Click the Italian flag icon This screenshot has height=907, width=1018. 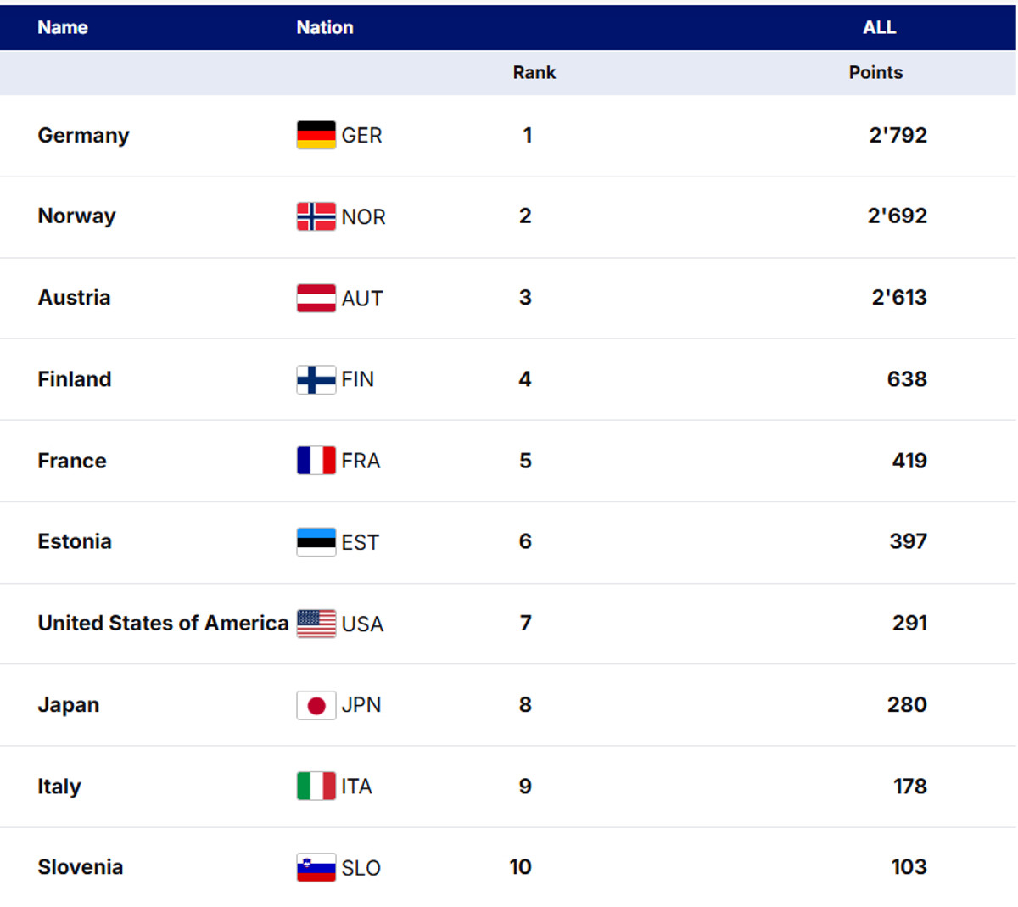point(316,787)
